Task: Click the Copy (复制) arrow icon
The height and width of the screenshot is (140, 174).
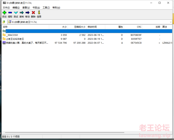Action: pos(22,13)
